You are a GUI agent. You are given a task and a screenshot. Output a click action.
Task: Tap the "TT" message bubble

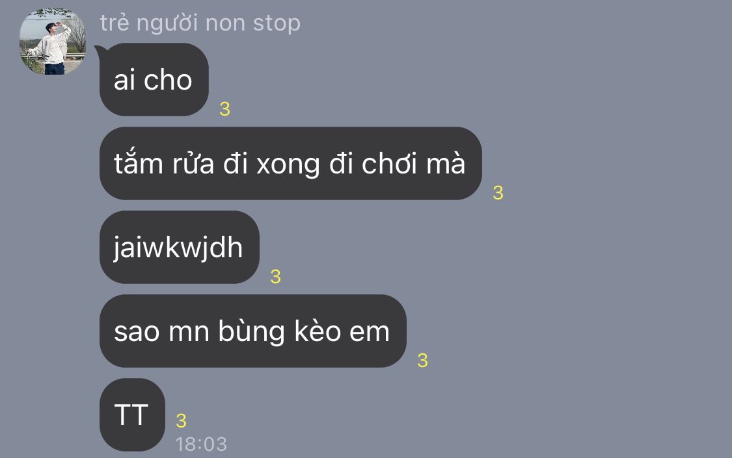tap(132, 414)
